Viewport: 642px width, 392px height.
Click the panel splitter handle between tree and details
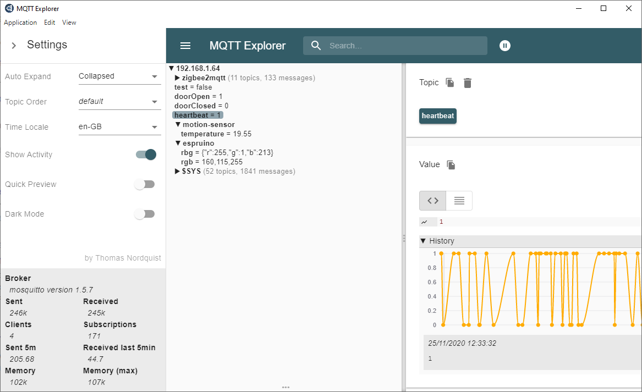[404, 238]
